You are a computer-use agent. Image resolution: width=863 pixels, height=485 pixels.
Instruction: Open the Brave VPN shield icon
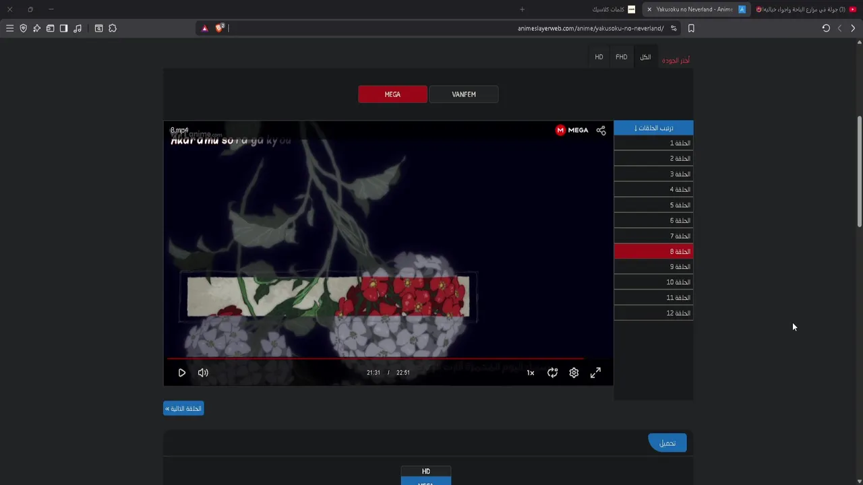point(23,28)
